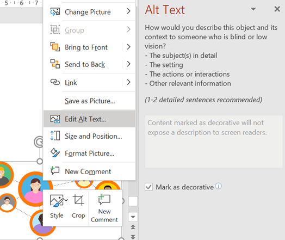Click the alt text description field
Image resolution: width=285 pixels, height=240 pixels.
tap(214, 141)
